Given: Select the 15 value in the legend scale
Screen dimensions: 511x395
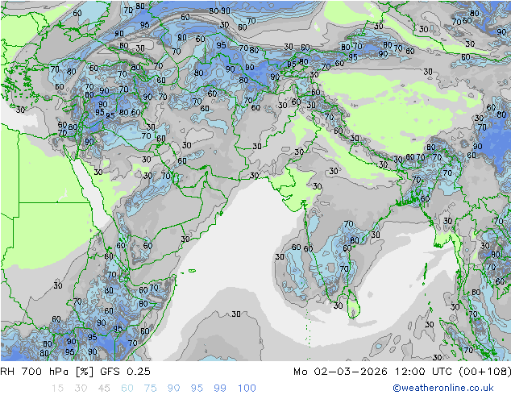Looking at the screenshot, I should click(57, 389).
